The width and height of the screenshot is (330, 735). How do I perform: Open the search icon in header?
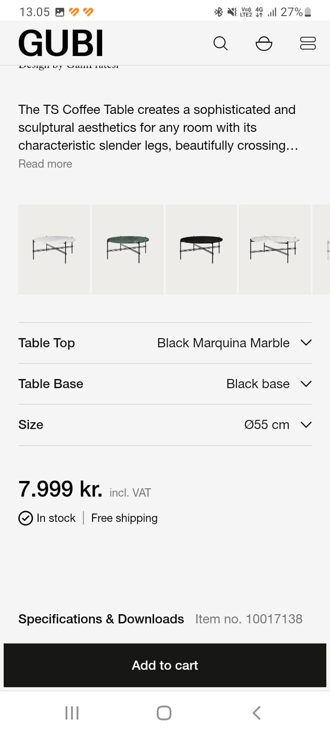[x=220, y=43]
